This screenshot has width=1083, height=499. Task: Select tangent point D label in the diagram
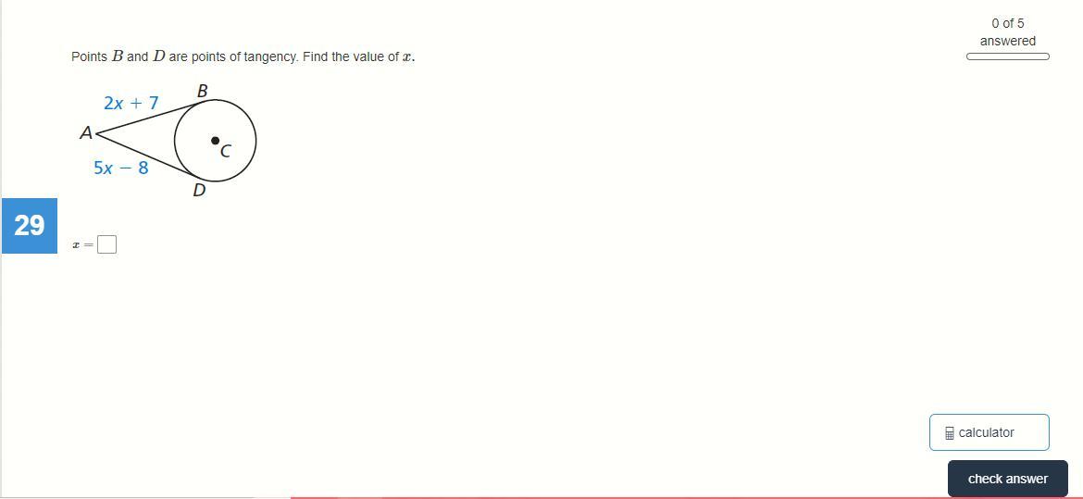click(199, 190)
